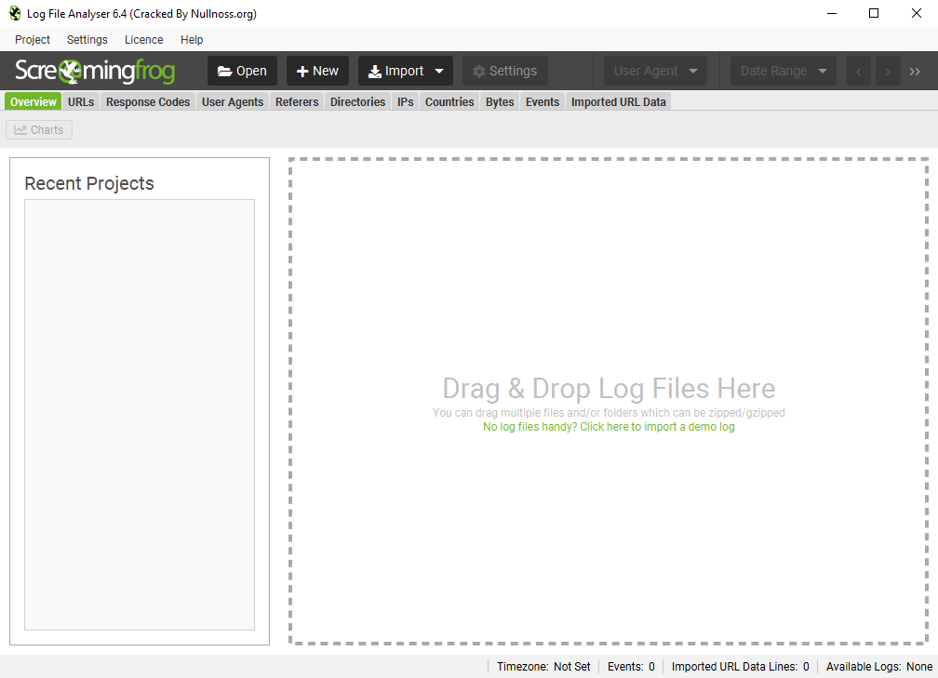Jump forward with double-chevron arrow
938x678 pixels.
[915, 71]
